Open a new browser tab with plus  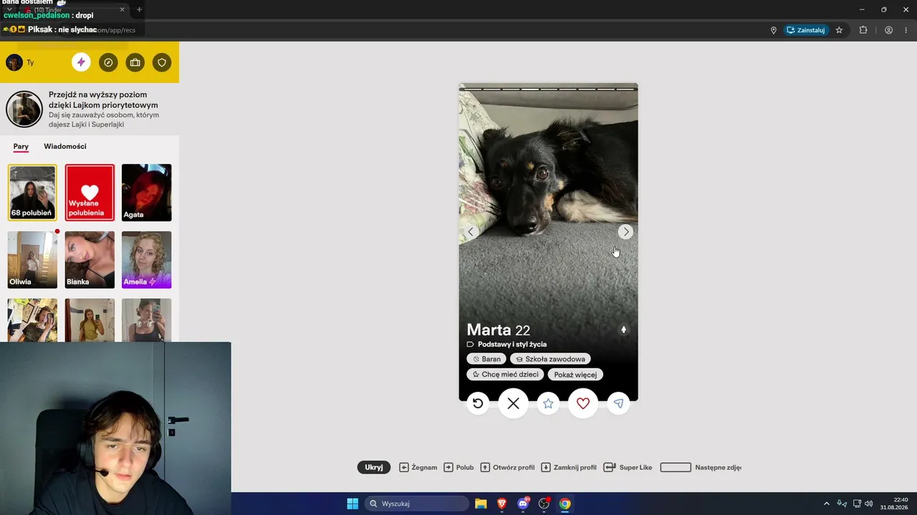tap(139, 9)
